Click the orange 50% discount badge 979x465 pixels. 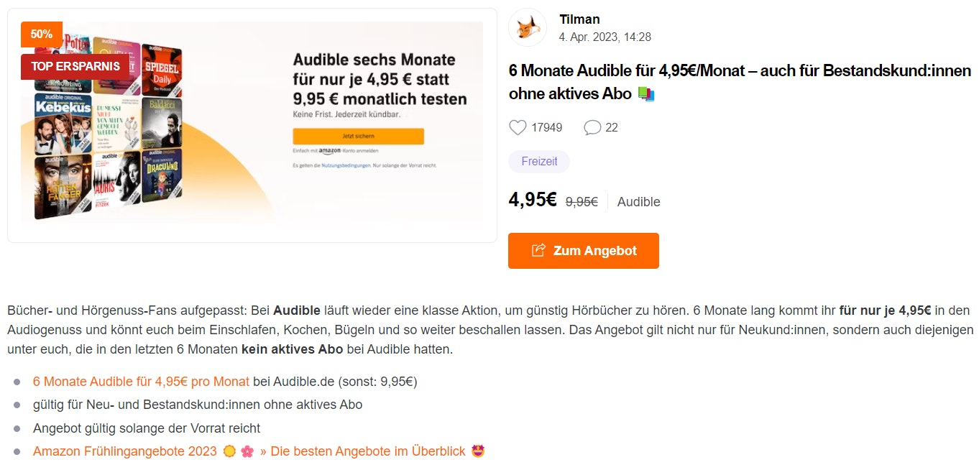click(x=42, y=34)
